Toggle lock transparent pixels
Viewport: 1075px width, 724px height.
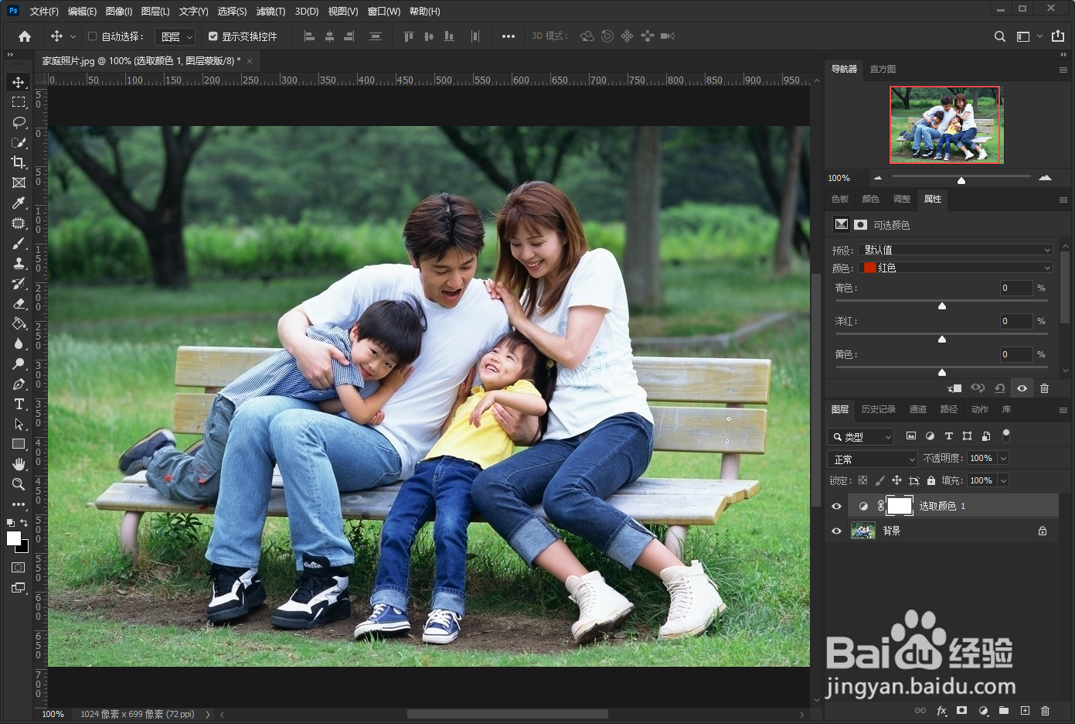click(x=862, y=480)
